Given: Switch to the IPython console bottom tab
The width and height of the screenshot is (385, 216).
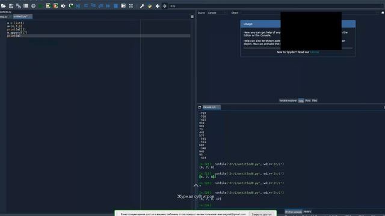Looking at the screenshot, I should click(294, 212).
